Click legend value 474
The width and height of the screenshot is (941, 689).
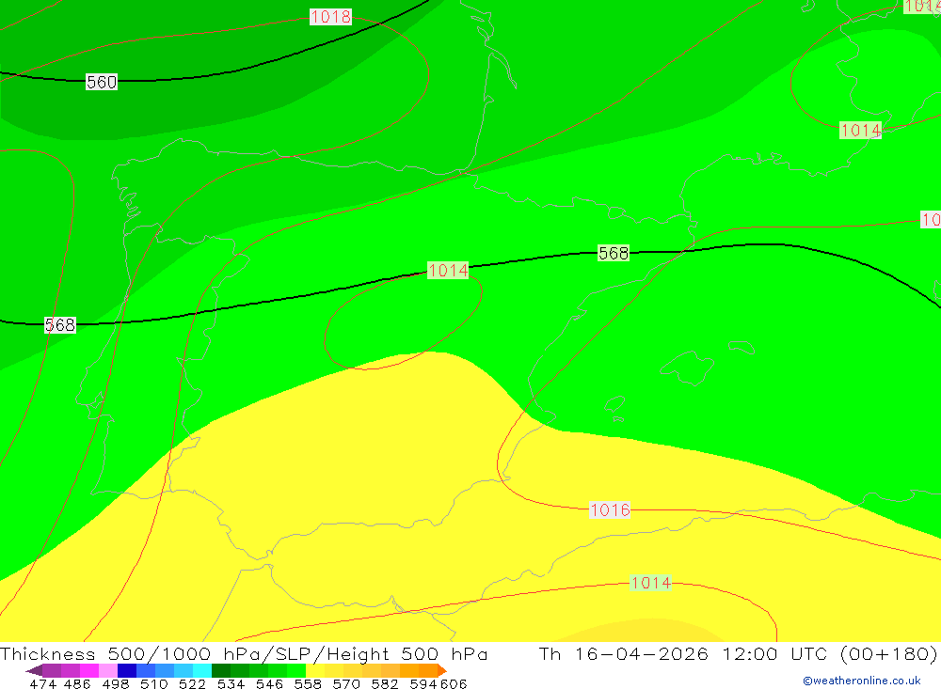(42, 683)
